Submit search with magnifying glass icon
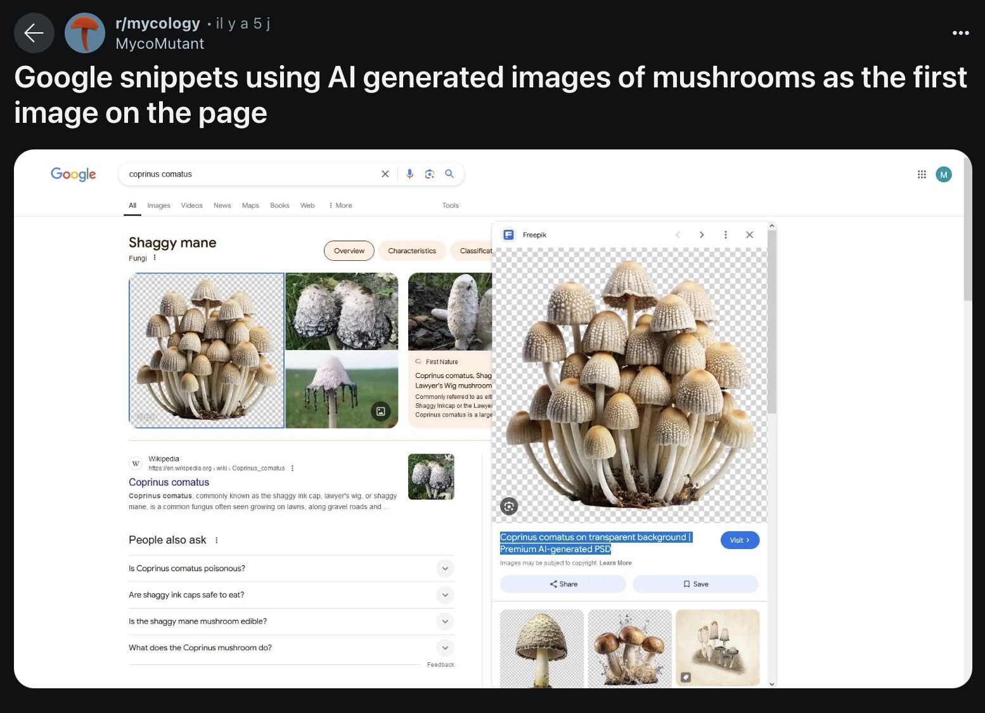 [x=449, y=174]
